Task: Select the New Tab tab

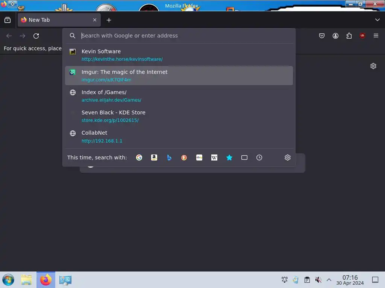Action: tap(59, 20)
